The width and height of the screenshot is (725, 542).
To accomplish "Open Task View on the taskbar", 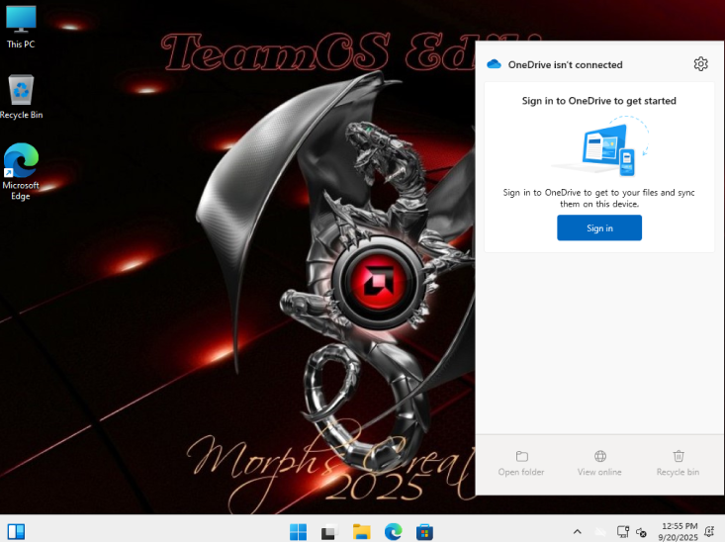I will (x=329, y=532).
